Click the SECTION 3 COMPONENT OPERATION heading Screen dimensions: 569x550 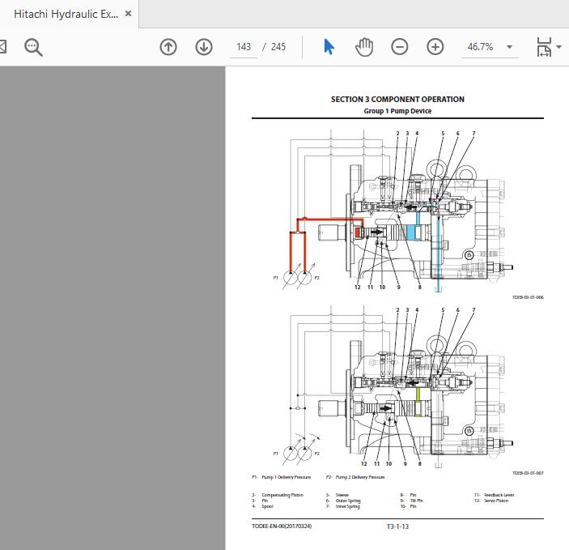397,99
